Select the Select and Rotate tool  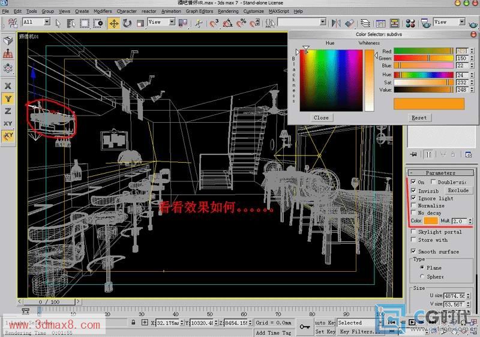pyautogui.click(x=127, y=23)
